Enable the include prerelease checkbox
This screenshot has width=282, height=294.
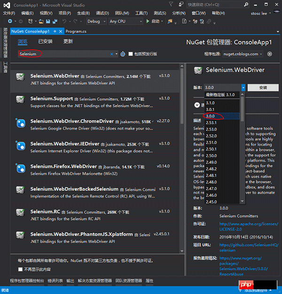click(131, 54)
